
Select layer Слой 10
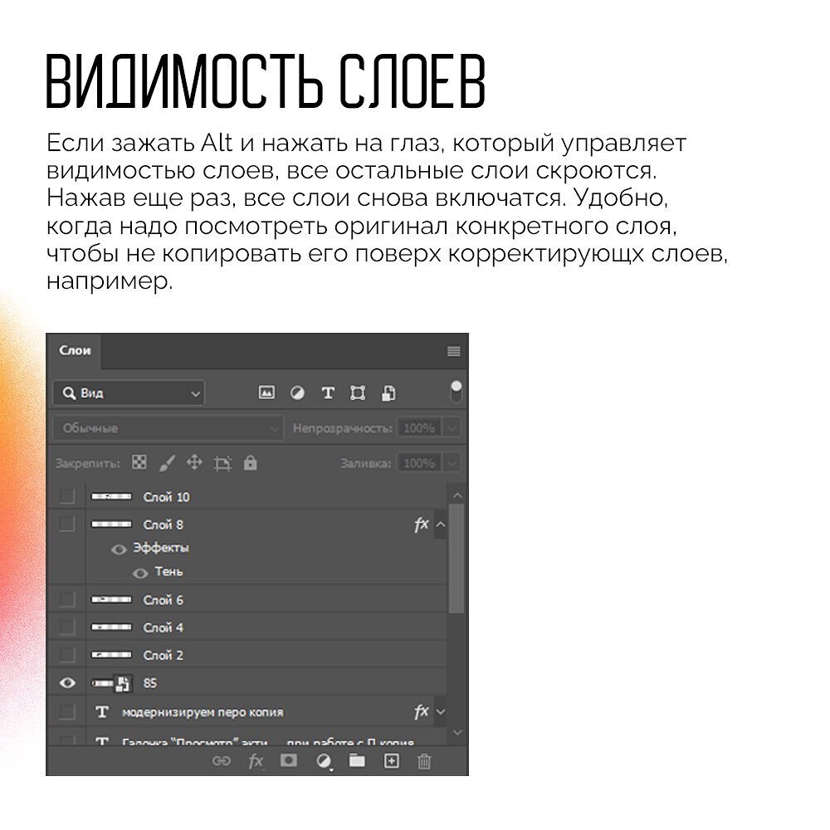(247, 496)
